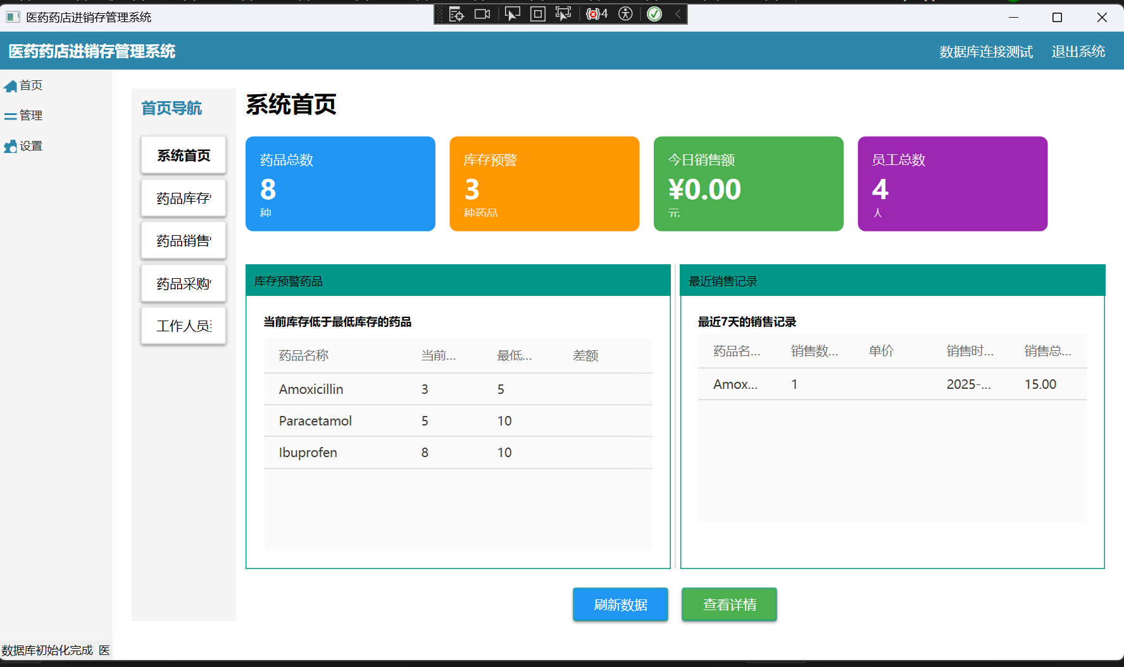Image resolution: width=1124 pixels, height=667 pixels.
Task: Click the 差额 column header
Action: coord(585,356)
